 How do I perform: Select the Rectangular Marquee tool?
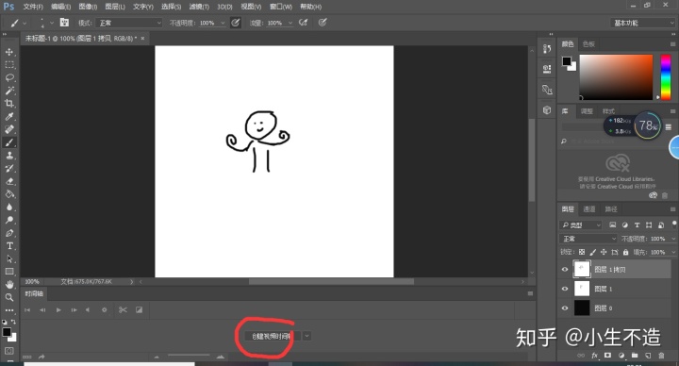pyautogui.click(x=9, y=65)
